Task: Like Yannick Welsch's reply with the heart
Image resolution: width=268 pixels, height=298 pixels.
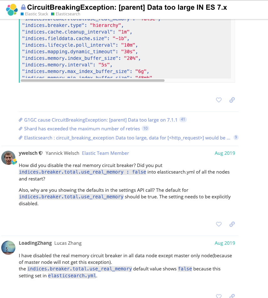Action: pos(219,224)
